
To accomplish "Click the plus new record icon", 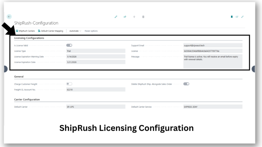I will pyautogui.click(x=134, y=17).
